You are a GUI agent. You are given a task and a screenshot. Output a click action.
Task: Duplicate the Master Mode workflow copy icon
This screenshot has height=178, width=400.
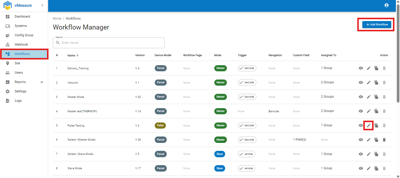coord(377,97)
